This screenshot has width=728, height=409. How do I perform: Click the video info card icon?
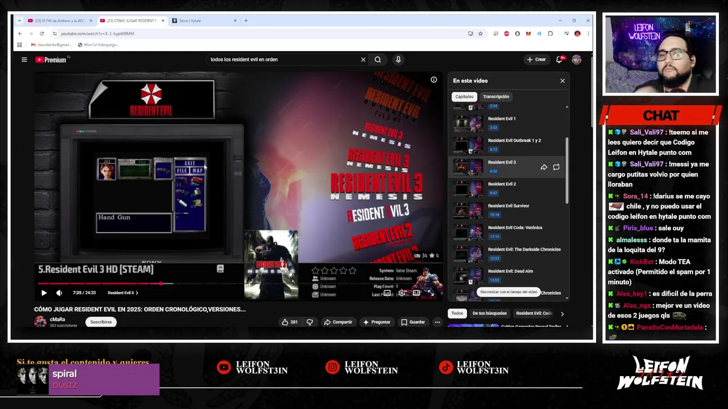pyautogui.click(x=434, y=80)
